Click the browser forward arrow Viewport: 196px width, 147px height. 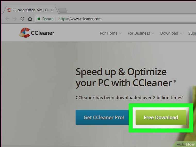click(x=15, y=19)
